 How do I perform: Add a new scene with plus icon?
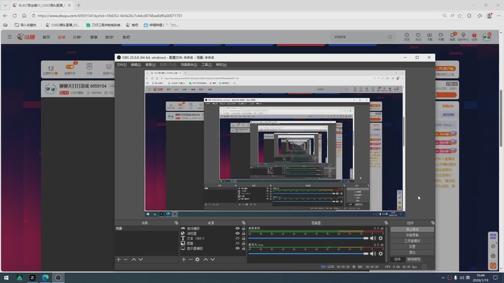coord(118,259)
